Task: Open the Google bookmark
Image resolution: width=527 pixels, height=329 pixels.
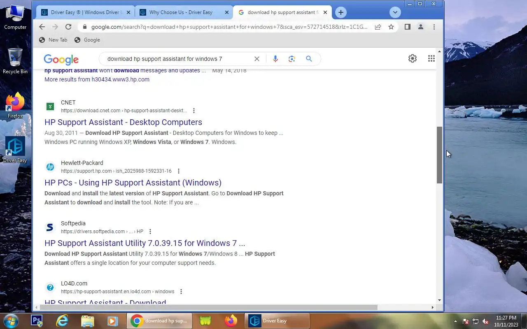Action: click(87, 40)
